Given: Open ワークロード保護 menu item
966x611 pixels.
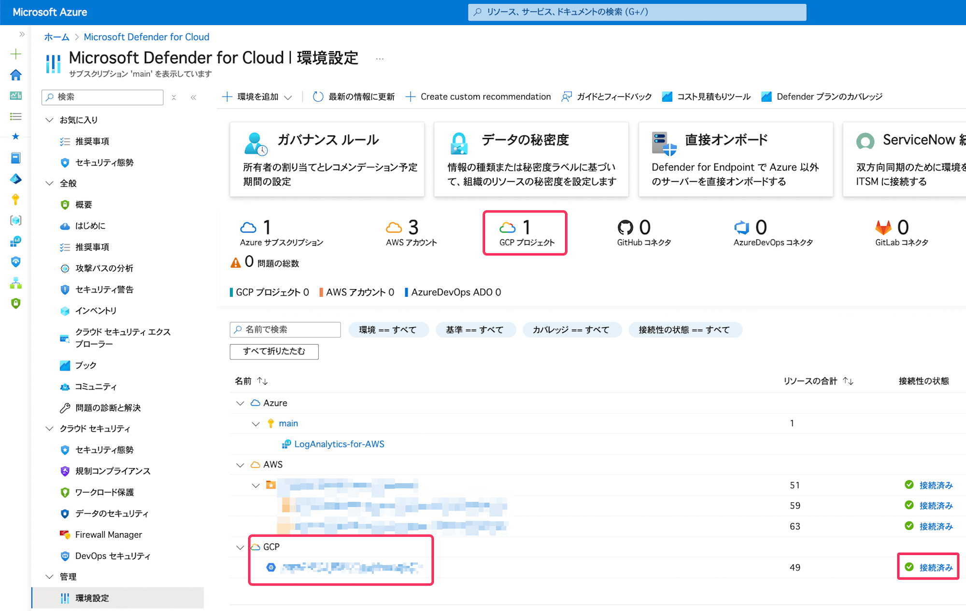Looking at the screenshot, I should click(104, 492).
